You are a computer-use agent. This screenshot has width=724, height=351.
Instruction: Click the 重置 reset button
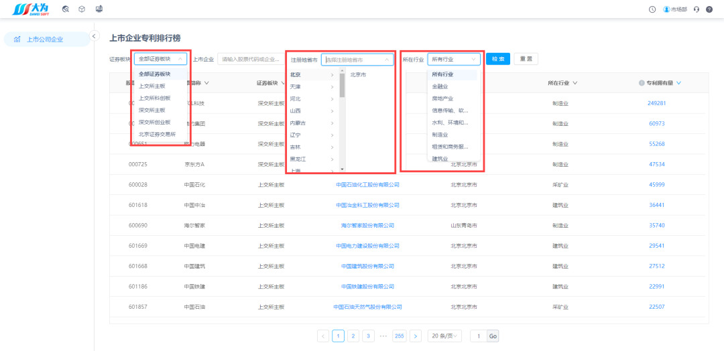pos(526,59)
